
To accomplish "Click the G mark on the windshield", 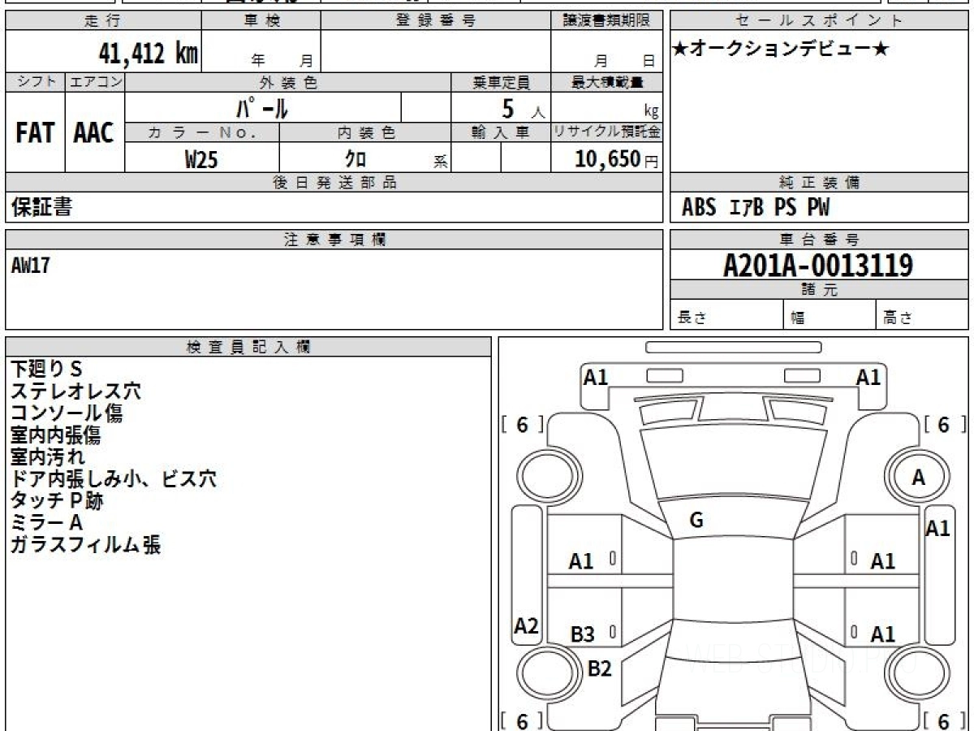I will [696, 521].
